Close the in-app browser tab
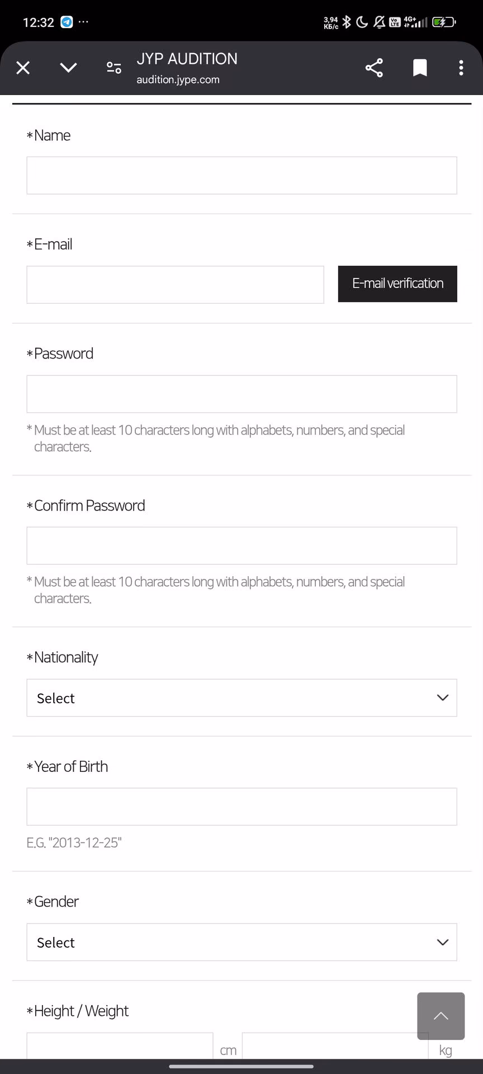 23,68
